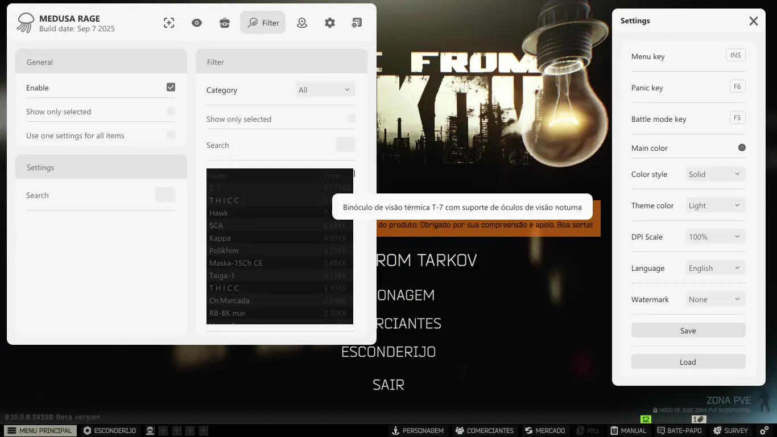
Task: Uncheck the Enable checkbox in General
Action: (171, 87)
